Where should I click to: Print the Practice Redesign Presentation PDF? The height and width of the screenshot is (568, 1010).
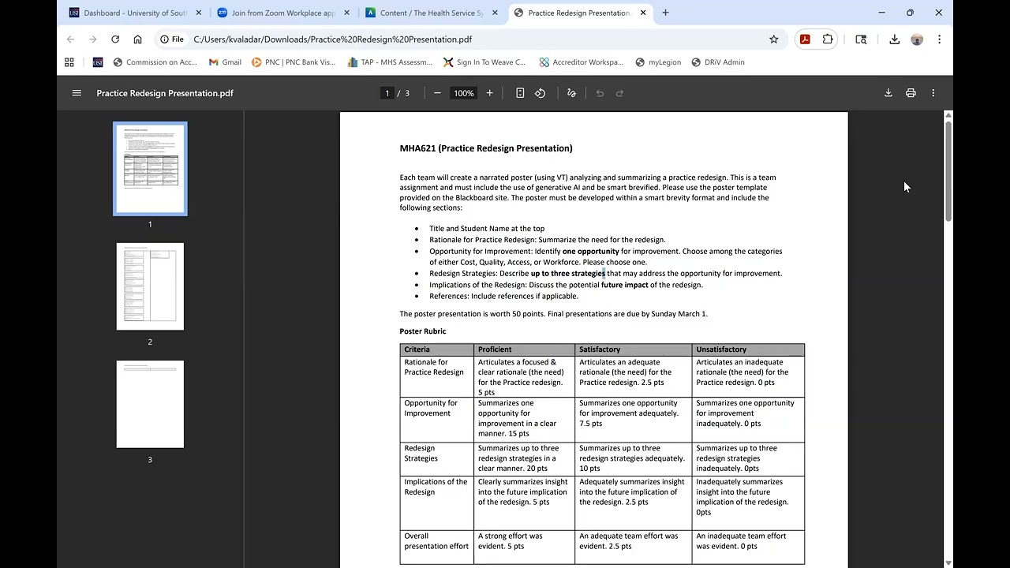[911, 93]
